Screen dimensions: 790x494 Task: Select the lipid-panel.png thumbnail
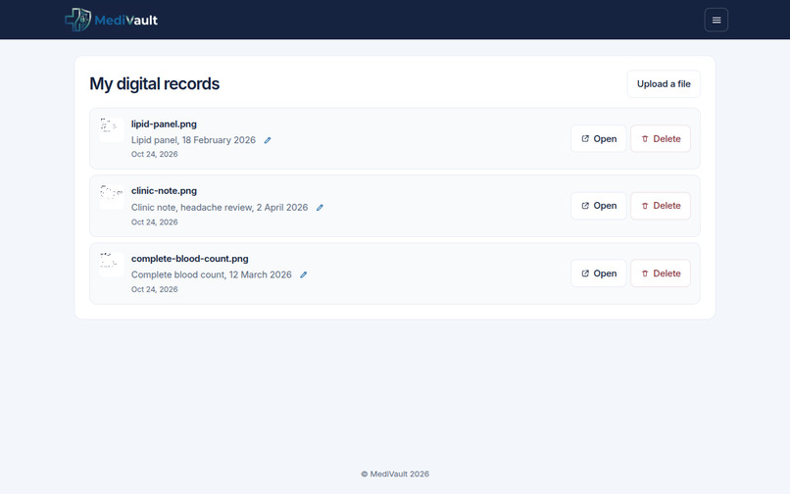[x=112, y=129]
